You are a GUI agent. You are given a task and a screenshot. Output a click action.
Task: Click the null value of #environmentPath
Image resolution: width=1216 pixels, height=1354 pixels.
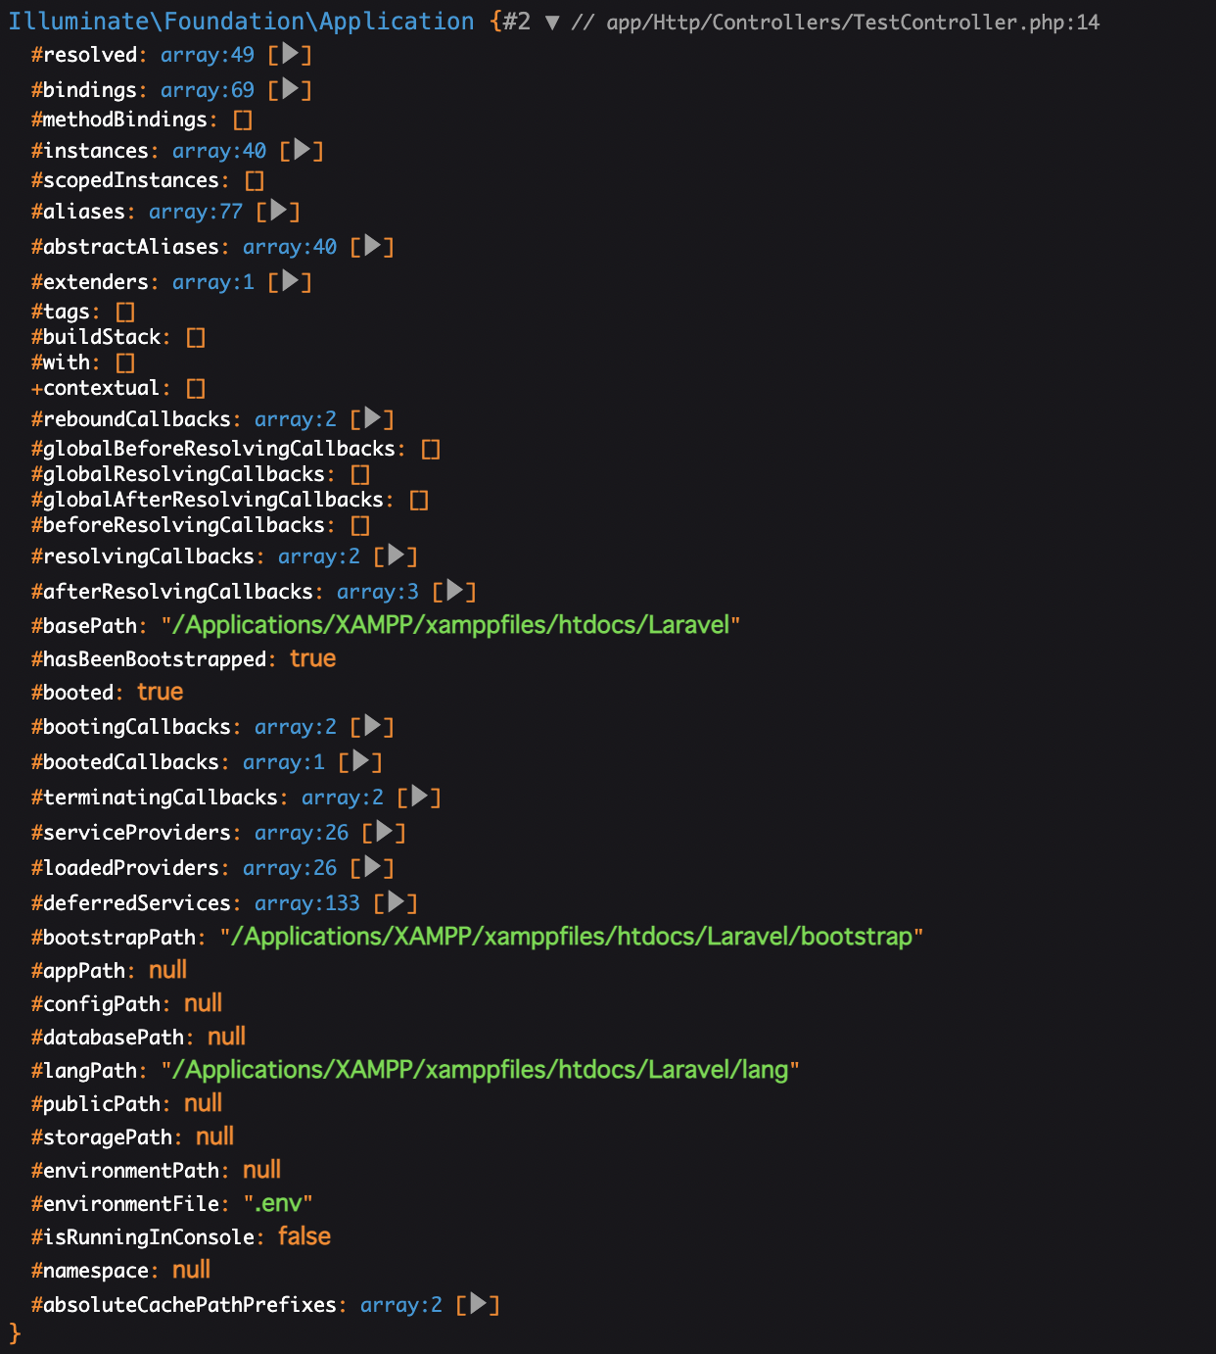(262, 1170)
